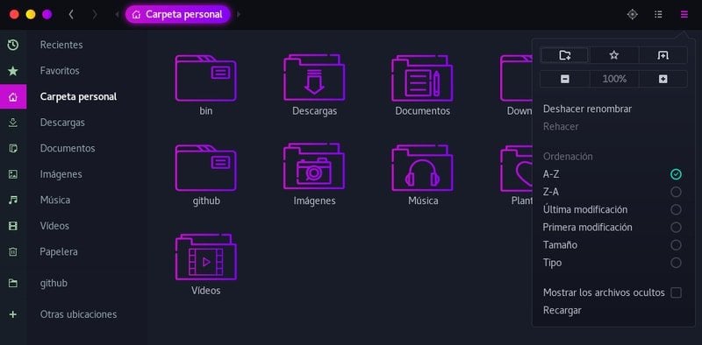Expand path with arrow right of Carpeta personal
The width and height of the screenshot is (702, 345).
239,14
